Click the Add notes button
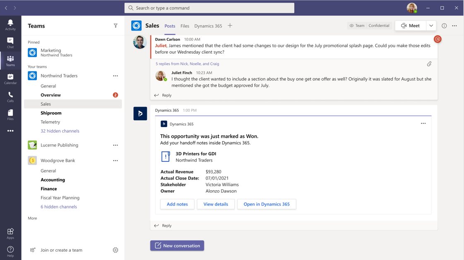 pos(177,204)
